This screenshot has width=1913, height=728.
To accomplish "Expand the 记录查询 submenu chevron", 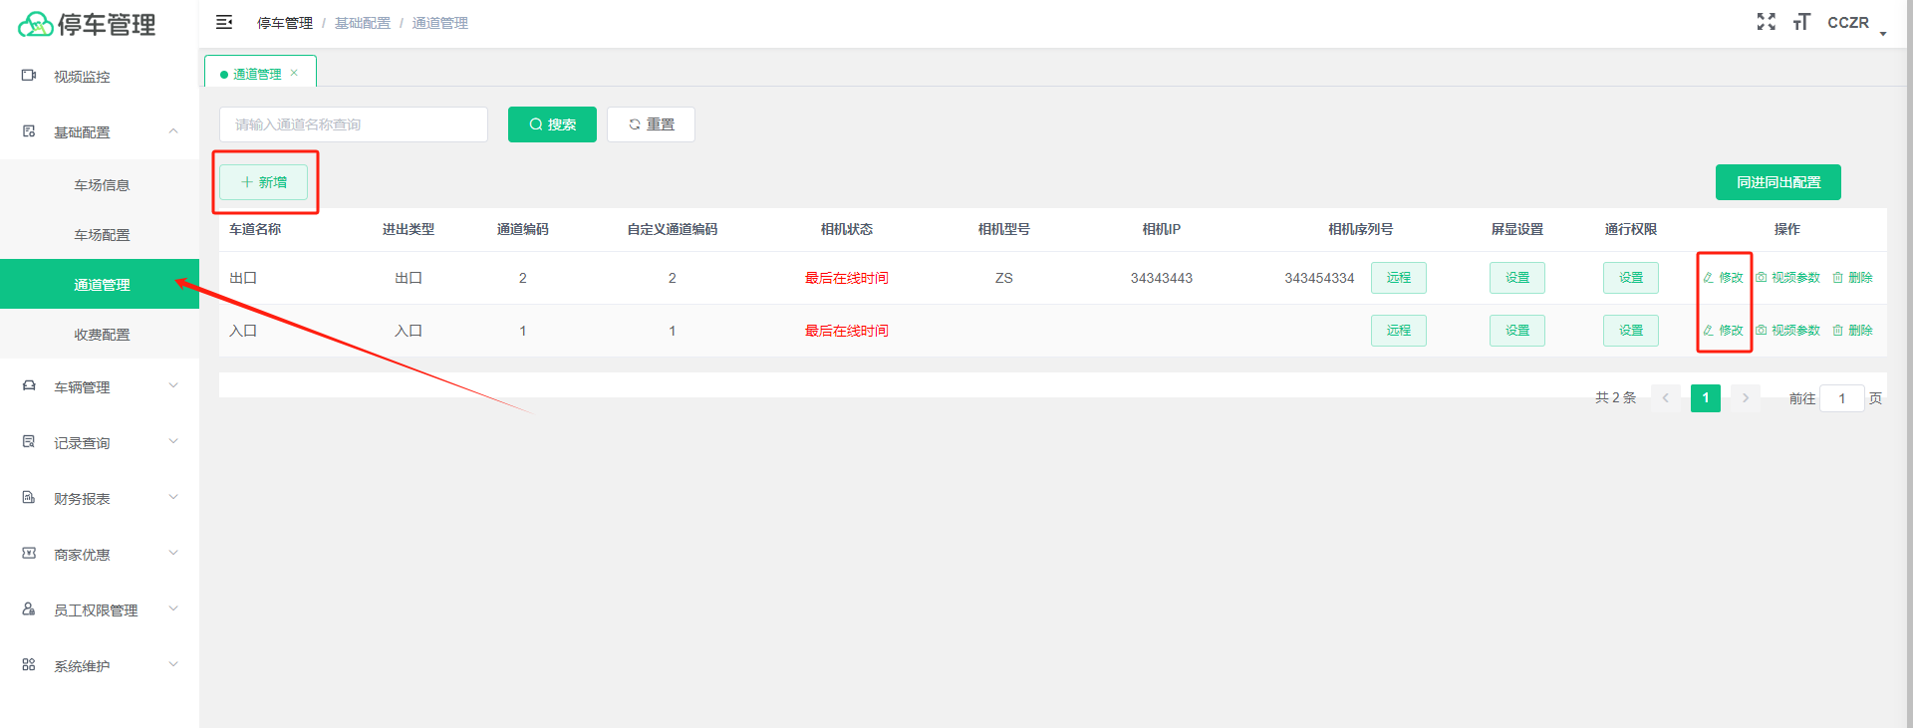I will tap(173, 442).
